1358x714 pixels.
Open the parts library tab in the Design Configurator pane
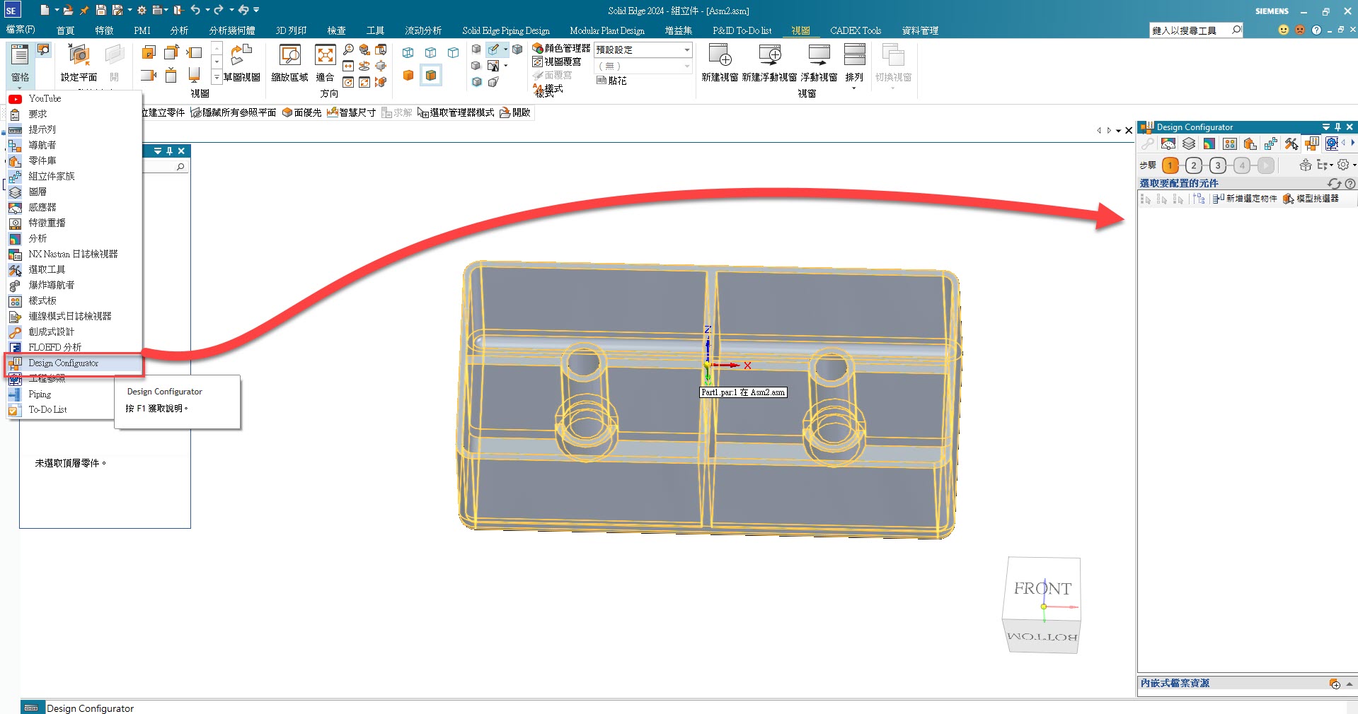tap(1250, 144)
